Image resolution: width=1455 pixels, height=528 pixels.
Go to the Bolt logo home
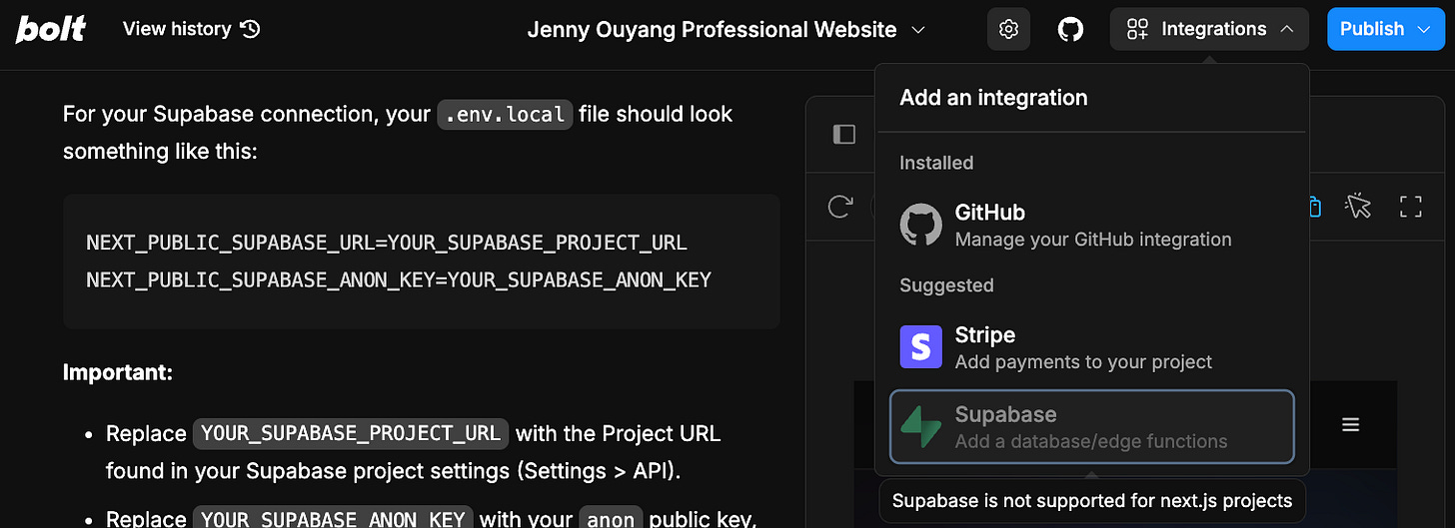point(51,29)
